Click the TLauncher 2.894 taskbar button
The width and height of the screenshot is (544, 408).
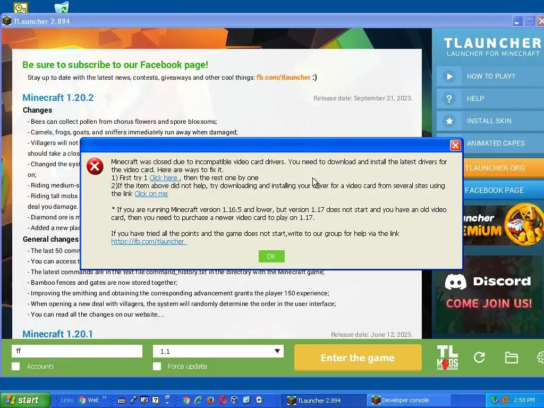325,400
